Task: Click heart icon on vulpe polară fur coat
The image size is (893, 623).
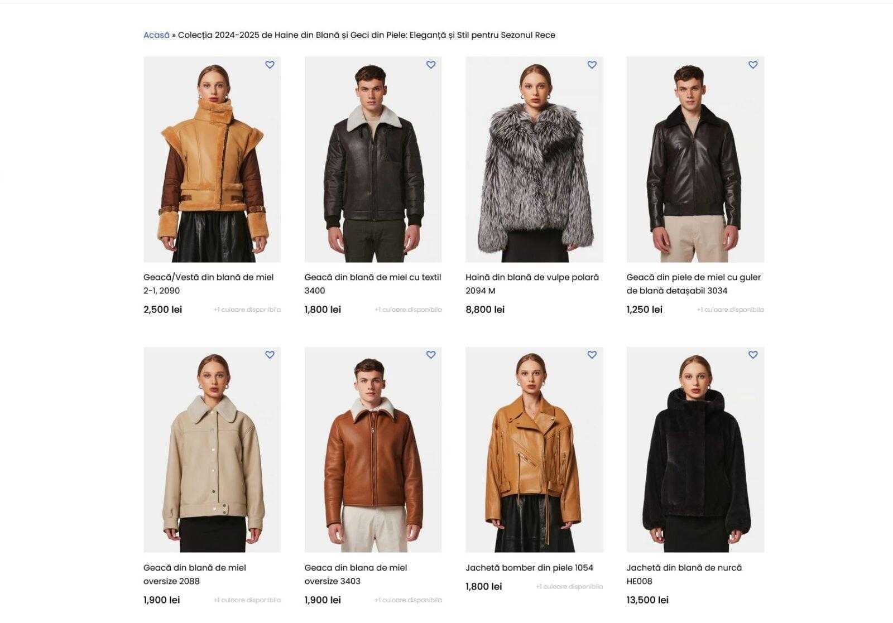Action: coord(592,65)
